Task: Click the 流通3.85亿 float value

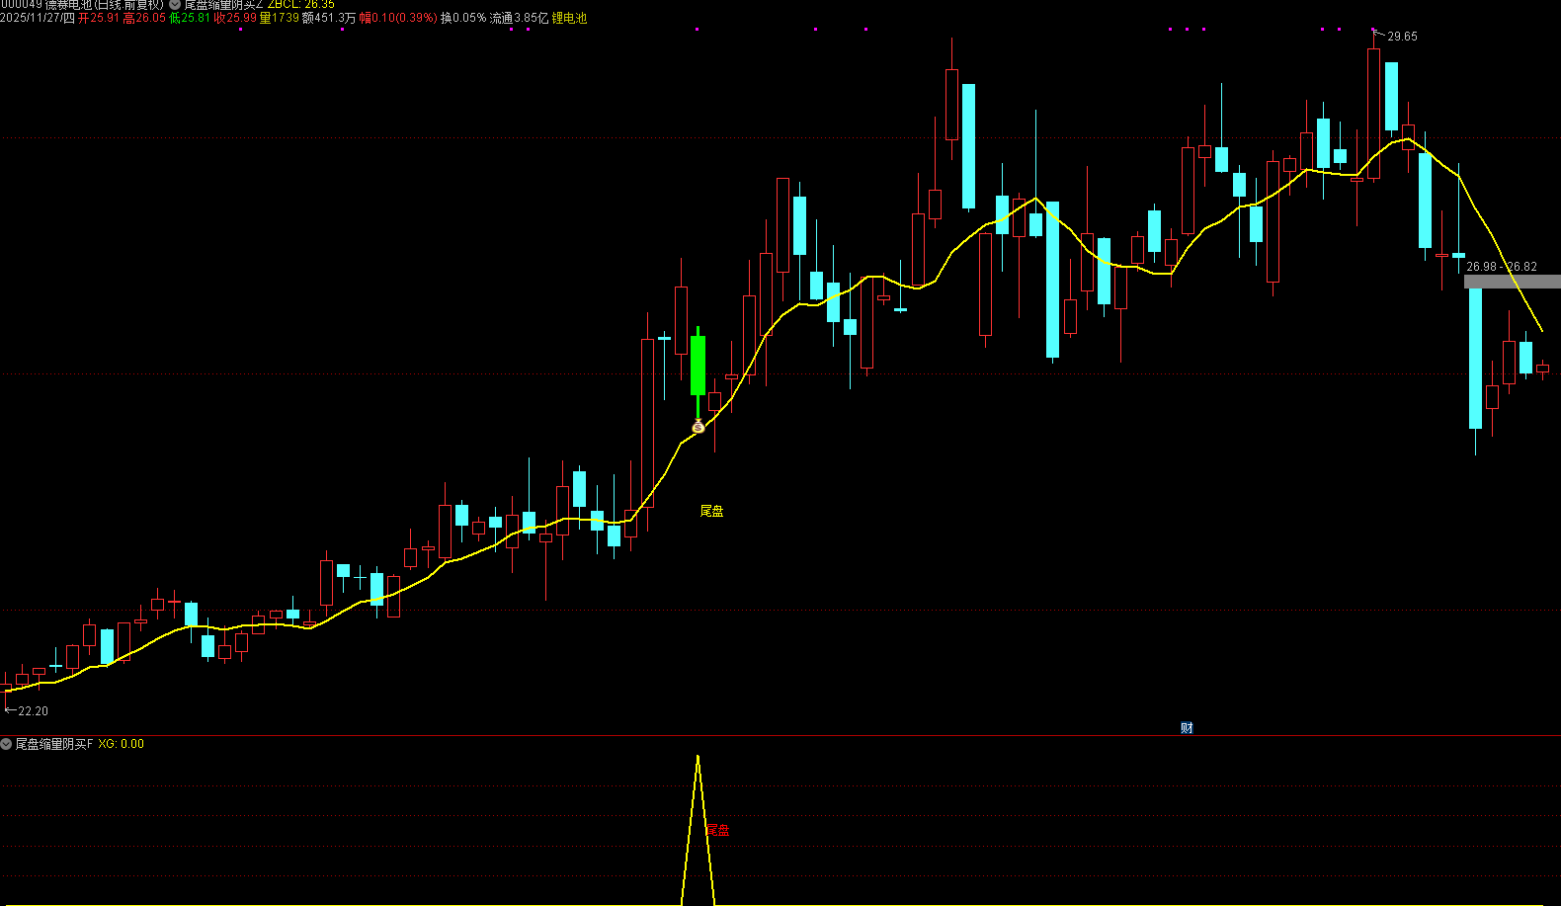Action: tap(519, 18)
